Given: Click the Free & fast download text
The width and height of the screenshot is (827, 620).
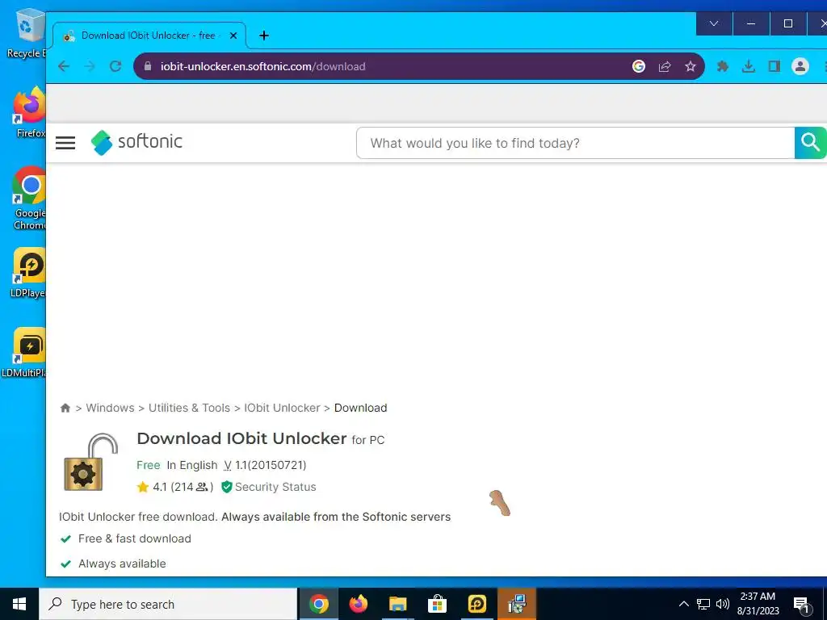Looking at the screenshot, I should 135,538.
